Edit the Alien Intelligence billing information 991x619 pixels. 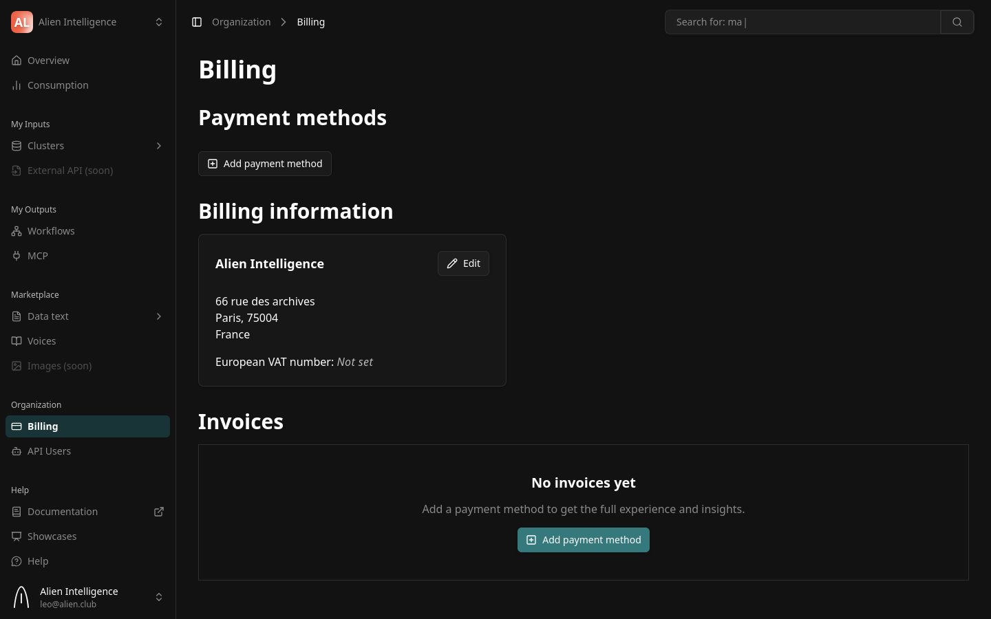click(463, 263)
